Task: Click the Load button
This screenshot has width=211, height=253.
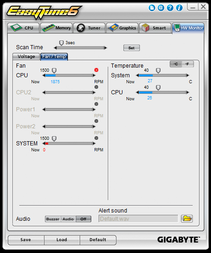Action: coord(62,240)
